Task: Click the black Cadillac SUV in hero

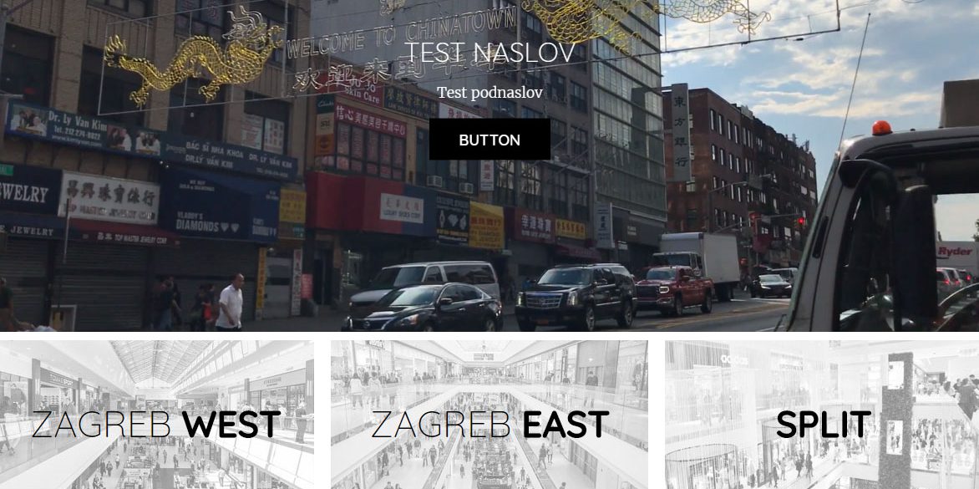Action: 575,297
